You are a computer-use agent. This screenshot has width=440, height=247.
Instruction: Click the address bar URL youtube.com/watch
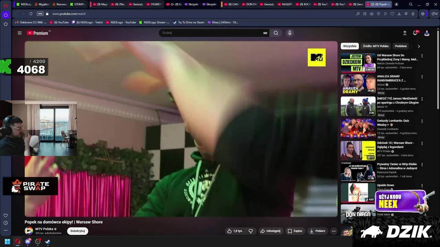(69, 14)
